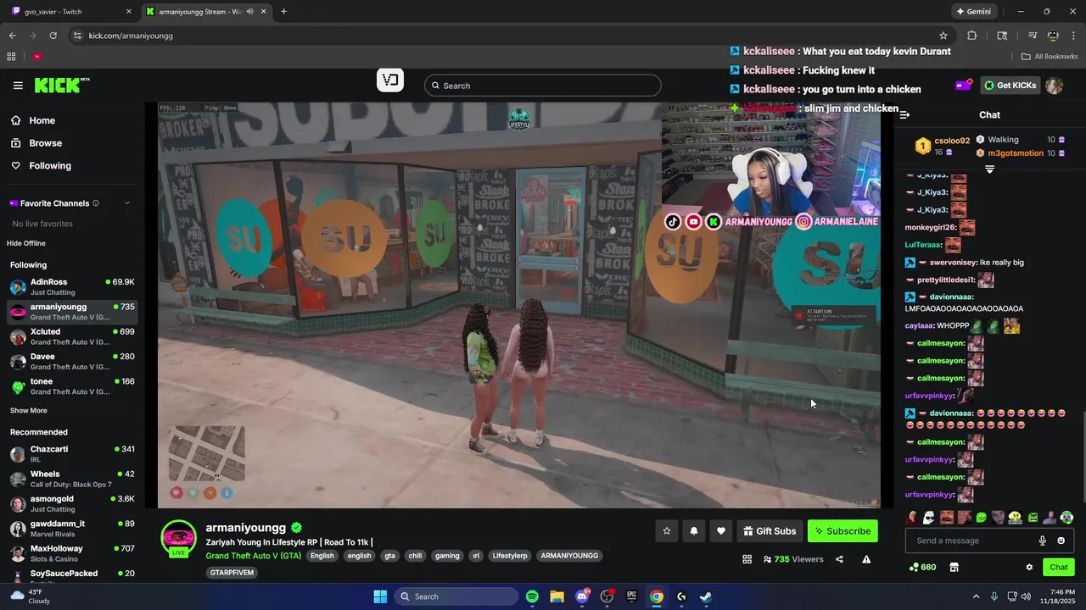Click the green Subscribe button
Screen dimensions: 1086x610
842,531
